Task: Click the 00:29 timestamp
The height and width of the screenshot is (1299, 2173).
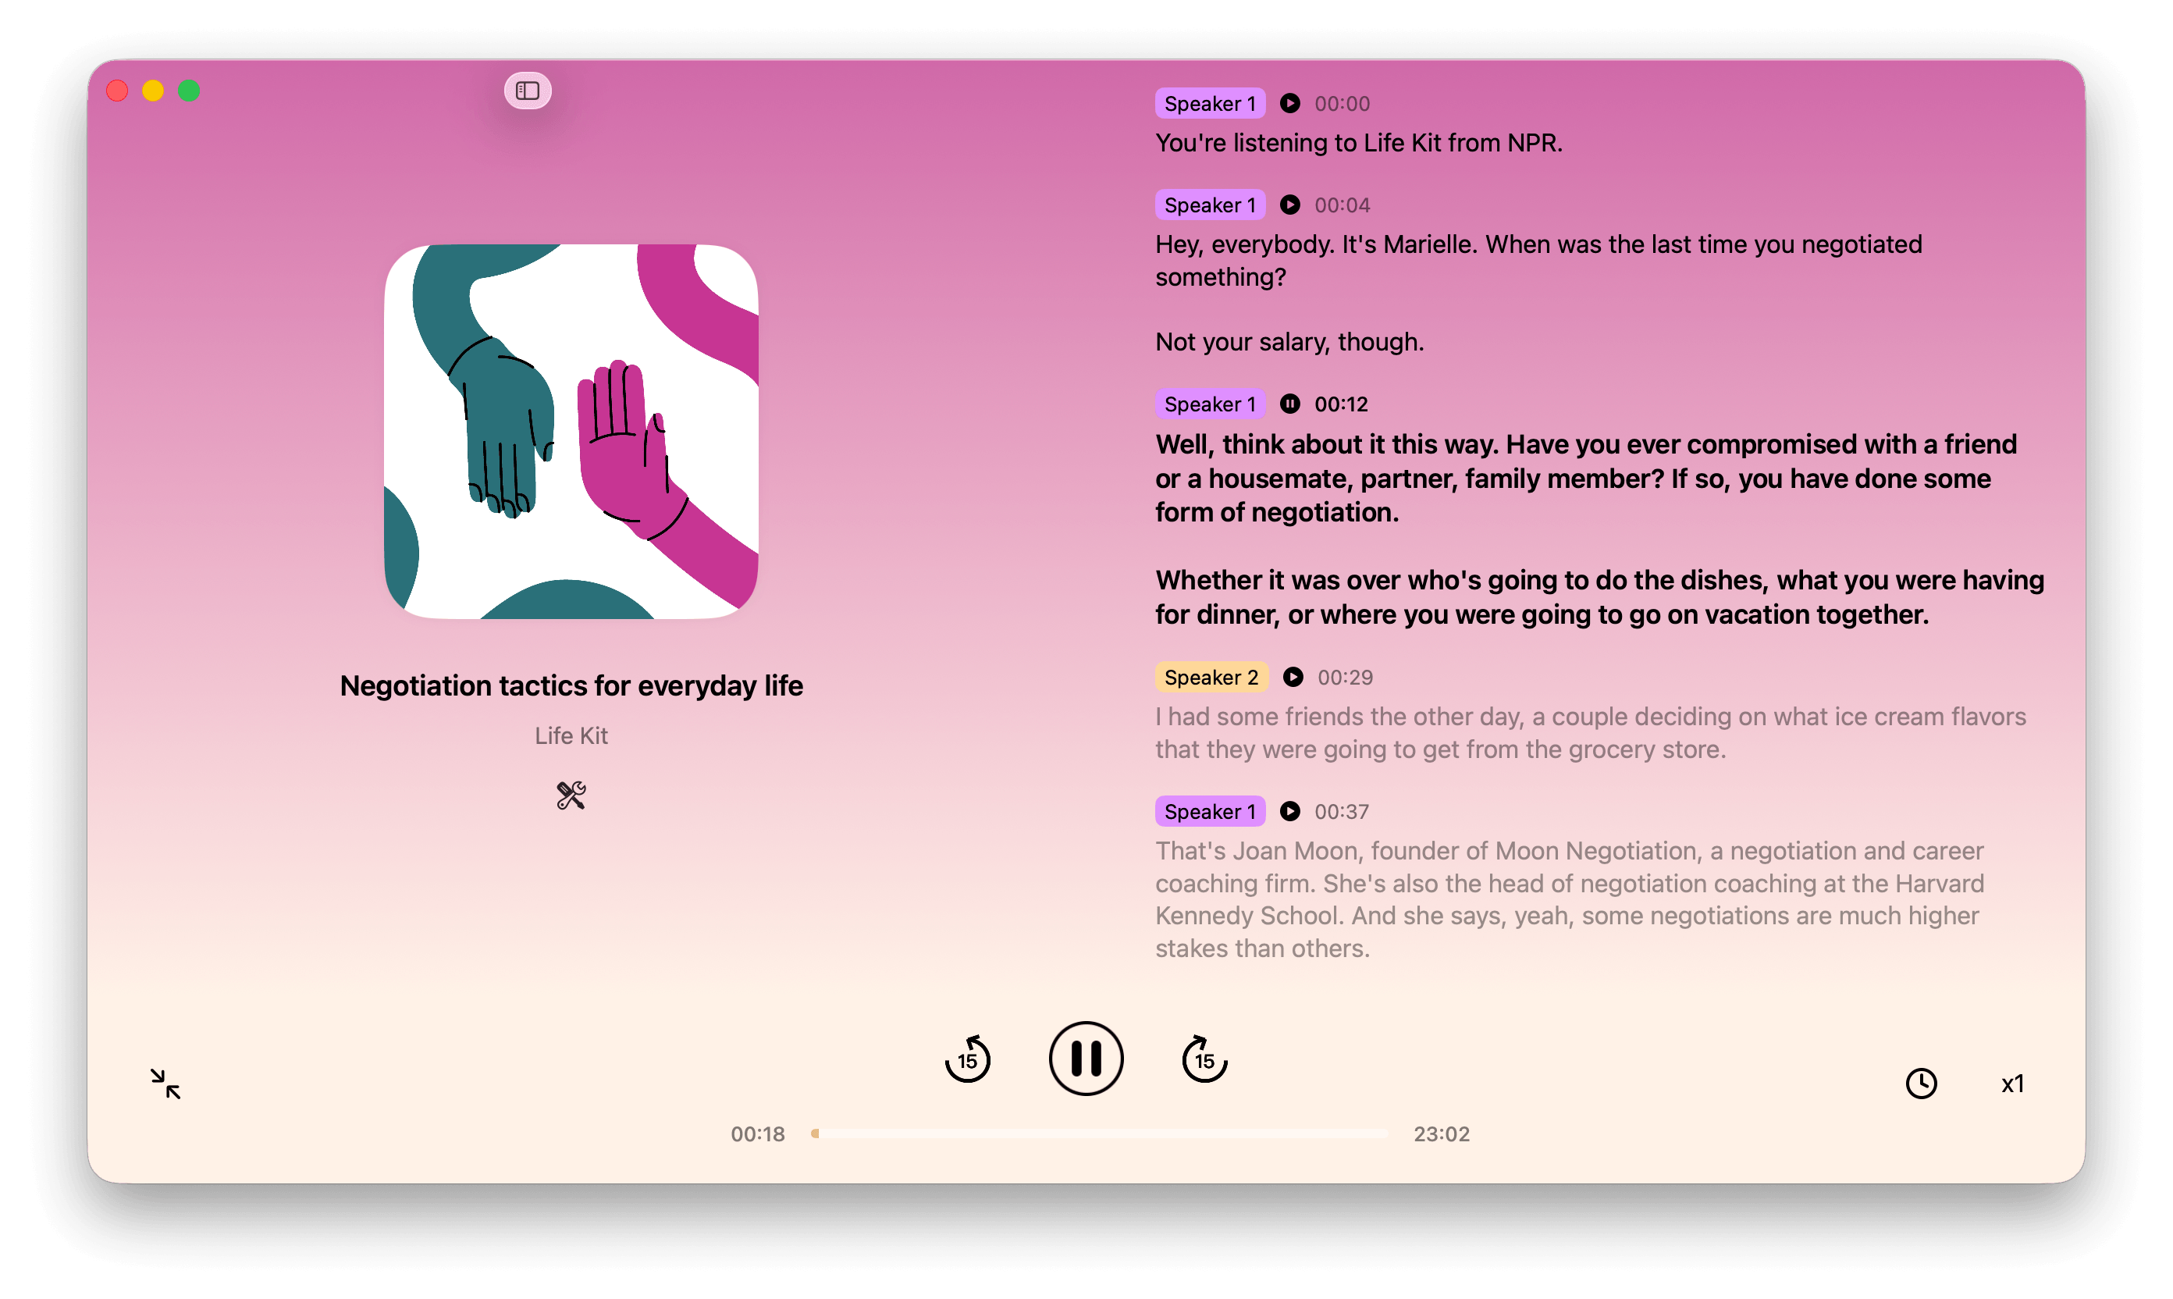Action: (1344, 677)
